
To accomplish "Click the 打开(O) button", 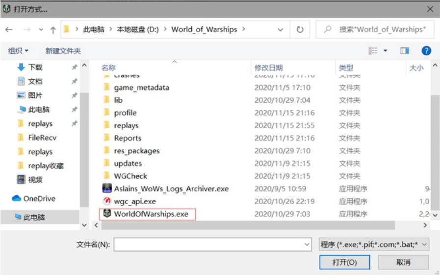I will 344,262.
